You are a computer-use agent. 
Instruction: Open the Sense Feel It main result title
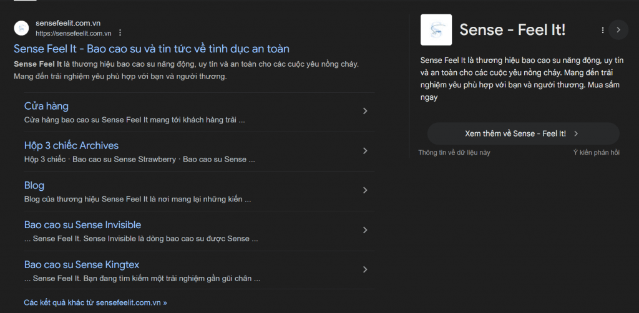point(152,49)
